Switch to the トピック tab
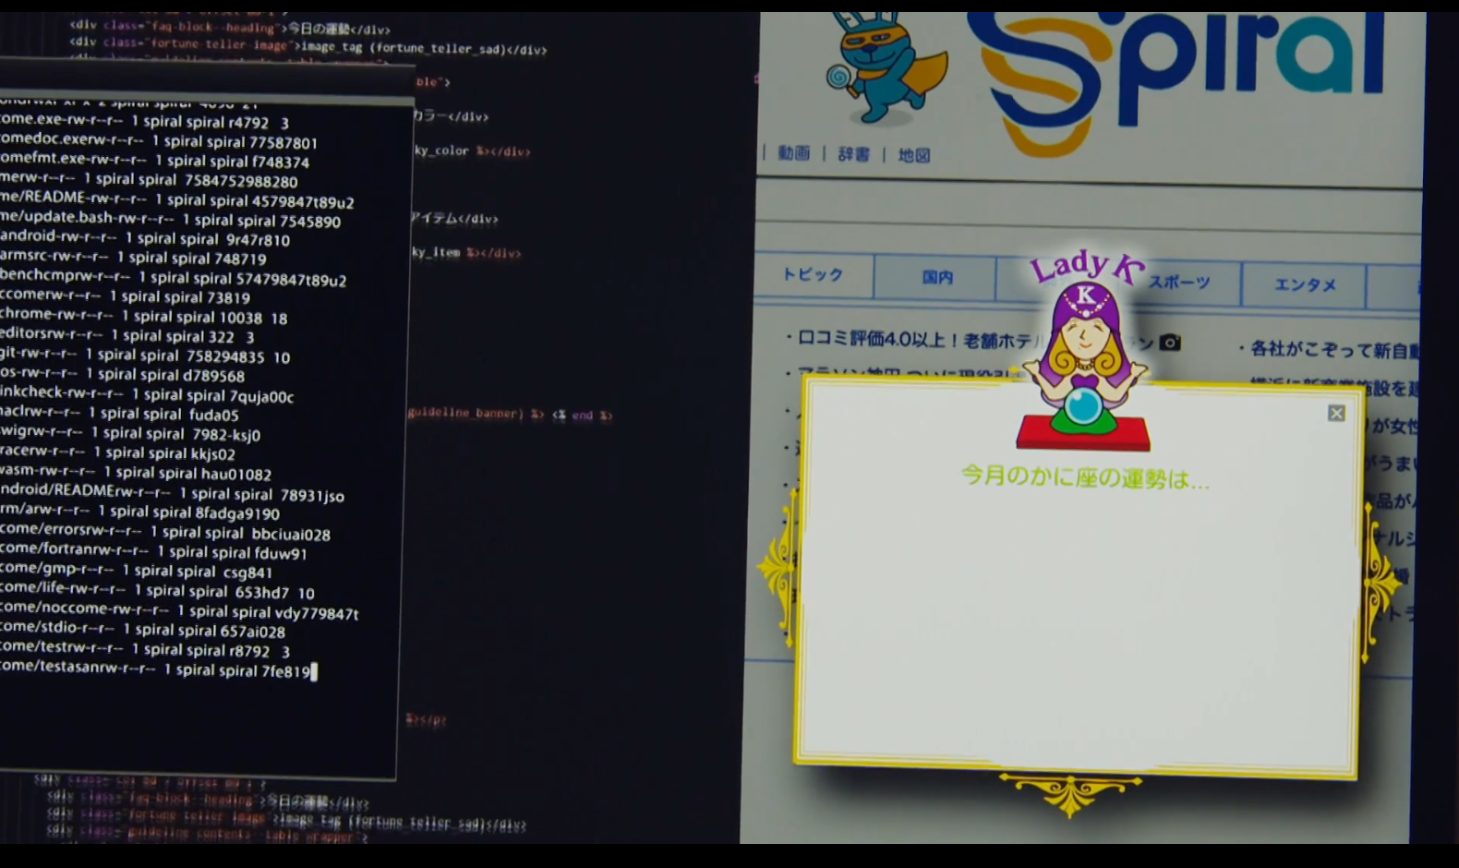This screenshot has width=1459, height=868. click(814, 274)
